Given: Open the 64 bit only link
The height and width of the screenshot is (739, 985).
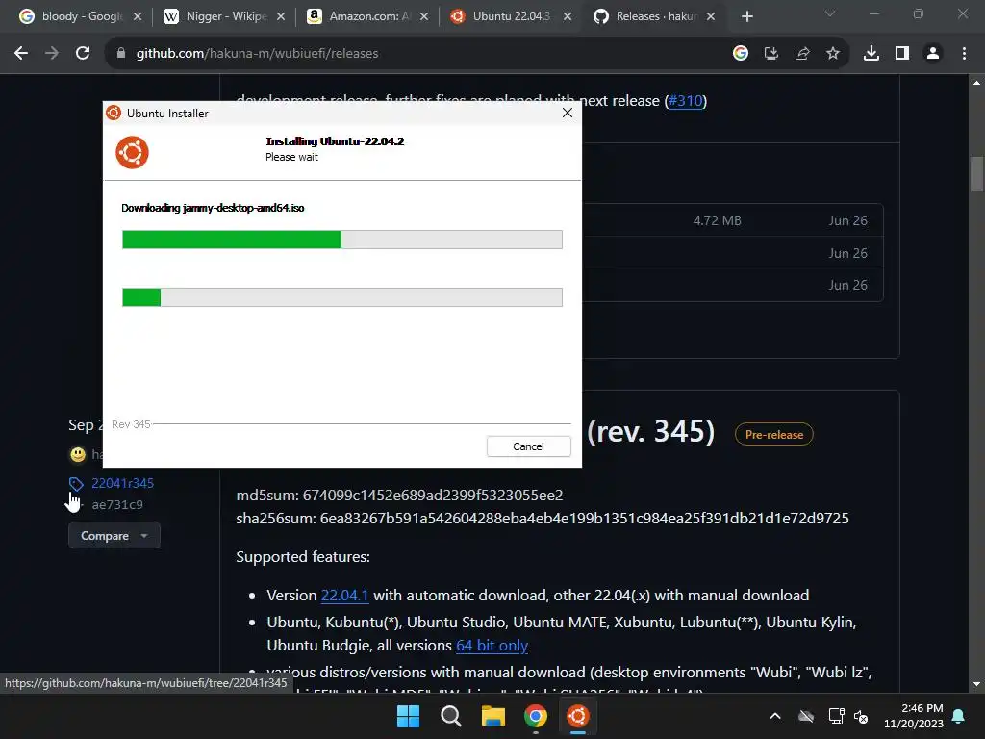Looking at the screenshot, I should pyautogui.click(x=492, y=646).
